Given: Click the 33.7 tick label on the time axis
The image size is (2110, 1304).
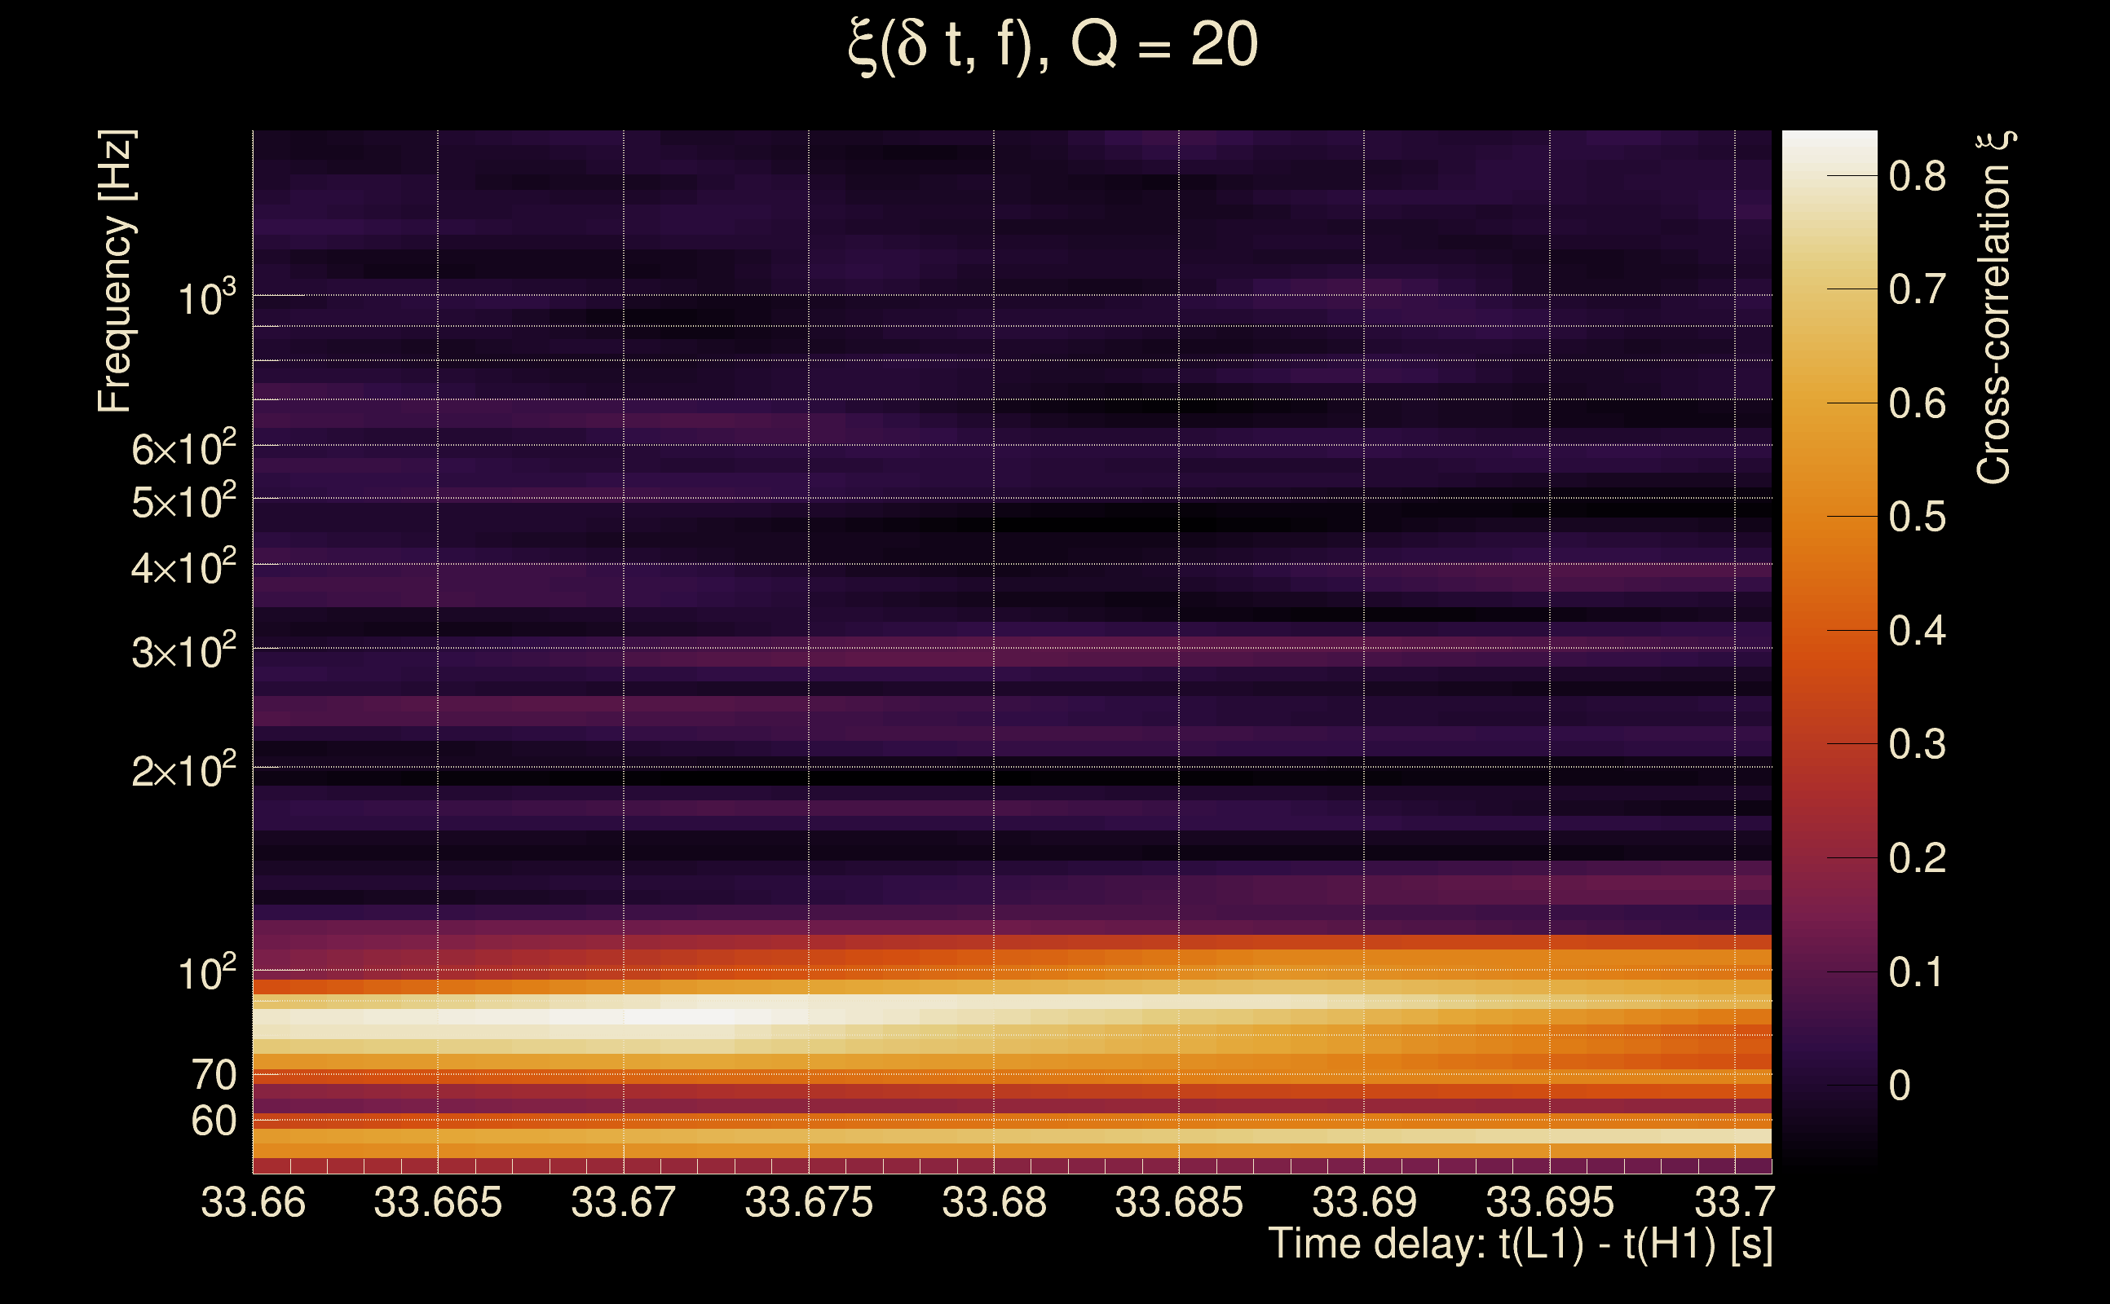Looking at the screenshot, I should pos(1735,1202).
